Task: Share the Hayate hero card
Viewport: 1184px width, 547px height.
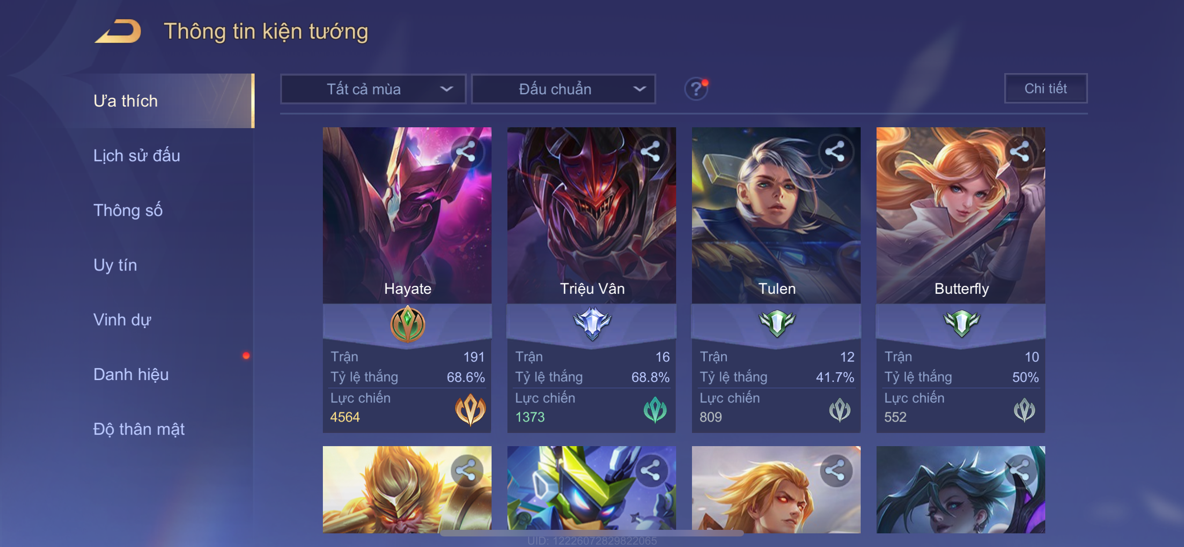Action: 466,151
